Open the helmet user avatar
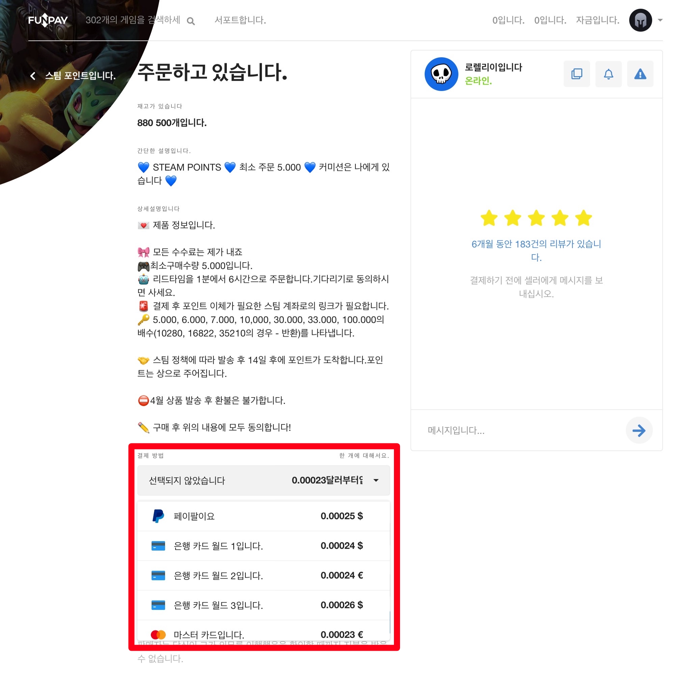Screen dimensions: 691x674 (x=640, y=20)
